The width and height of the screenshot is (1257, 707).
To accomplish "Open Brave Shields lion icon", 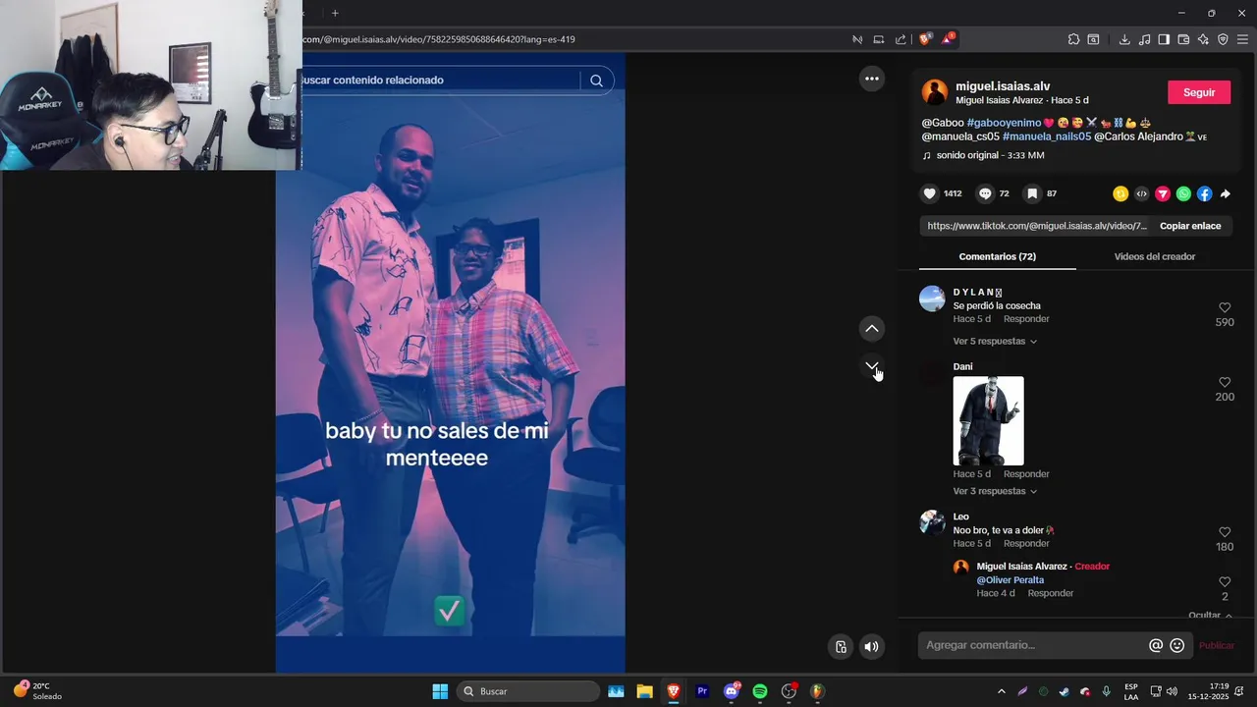I will [925, 39].
